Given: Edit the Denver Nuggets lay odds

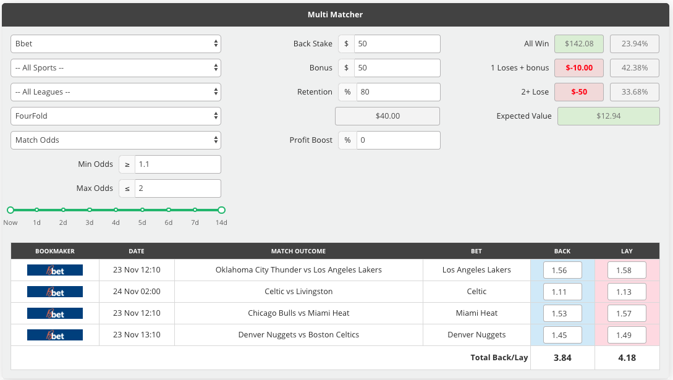Looking at the screenshot, I should (x=626, y=334).
